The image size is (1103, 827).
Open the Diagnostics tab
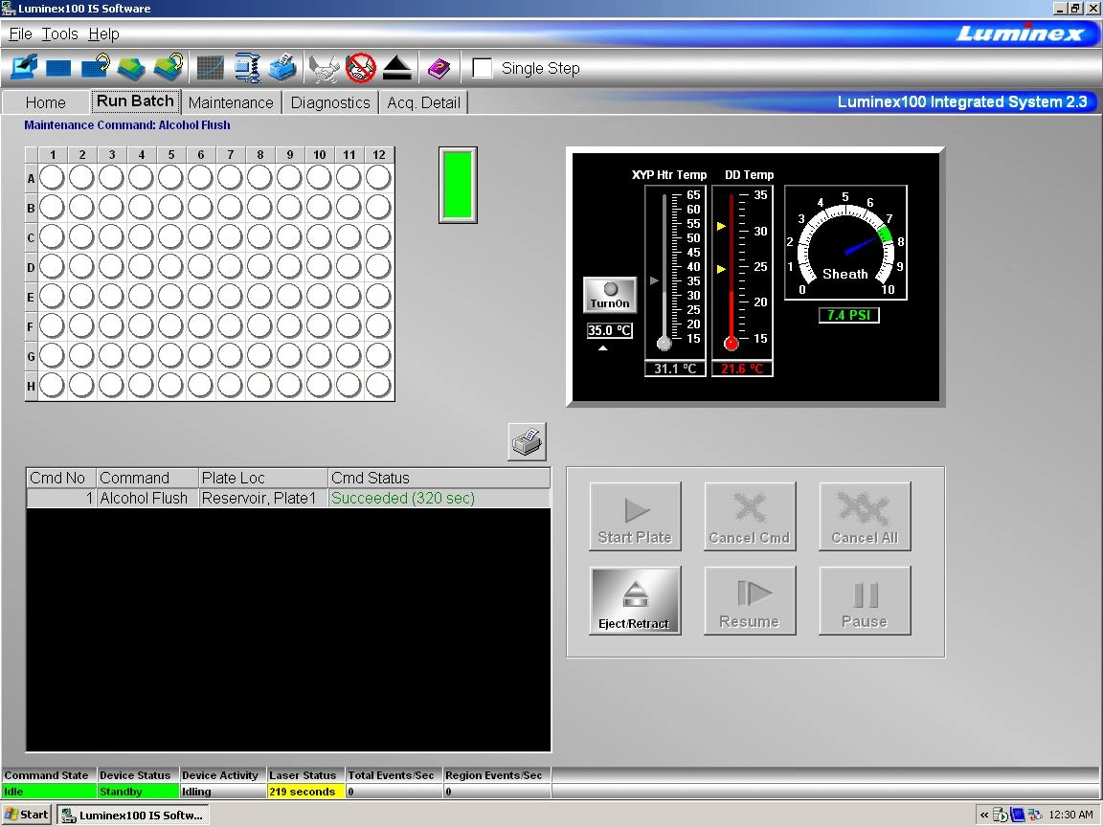(330, 102)
